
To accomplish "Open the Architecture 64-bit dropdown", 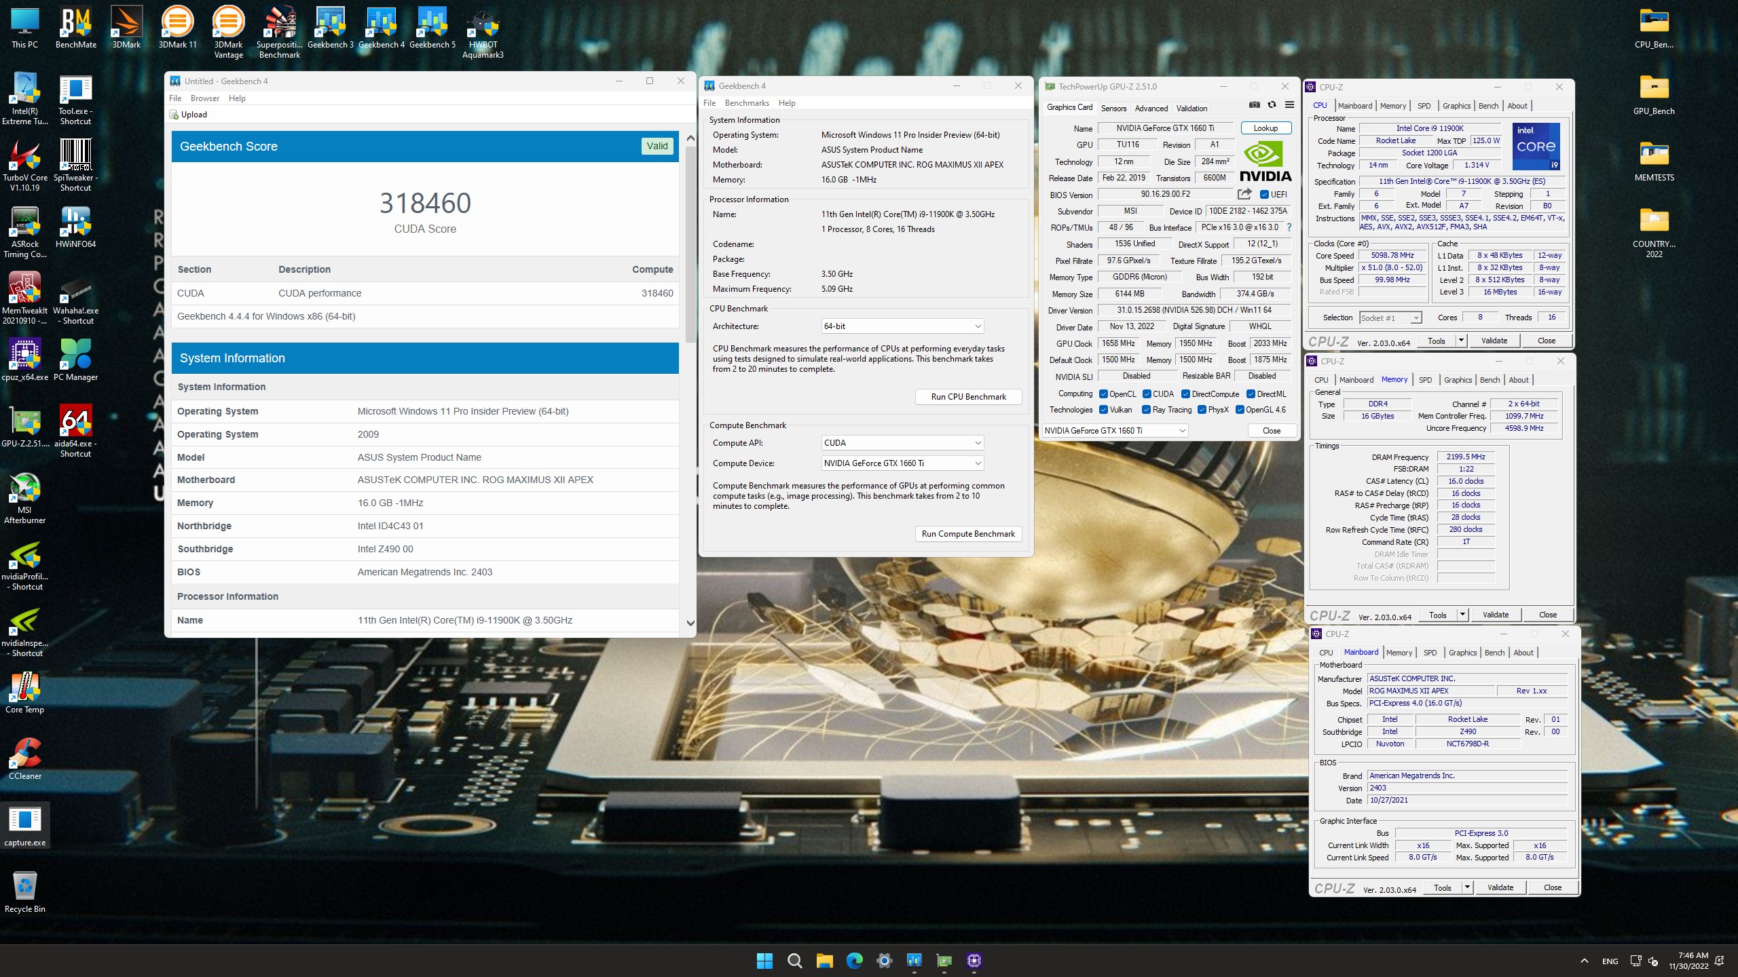I will click(902, 326).
